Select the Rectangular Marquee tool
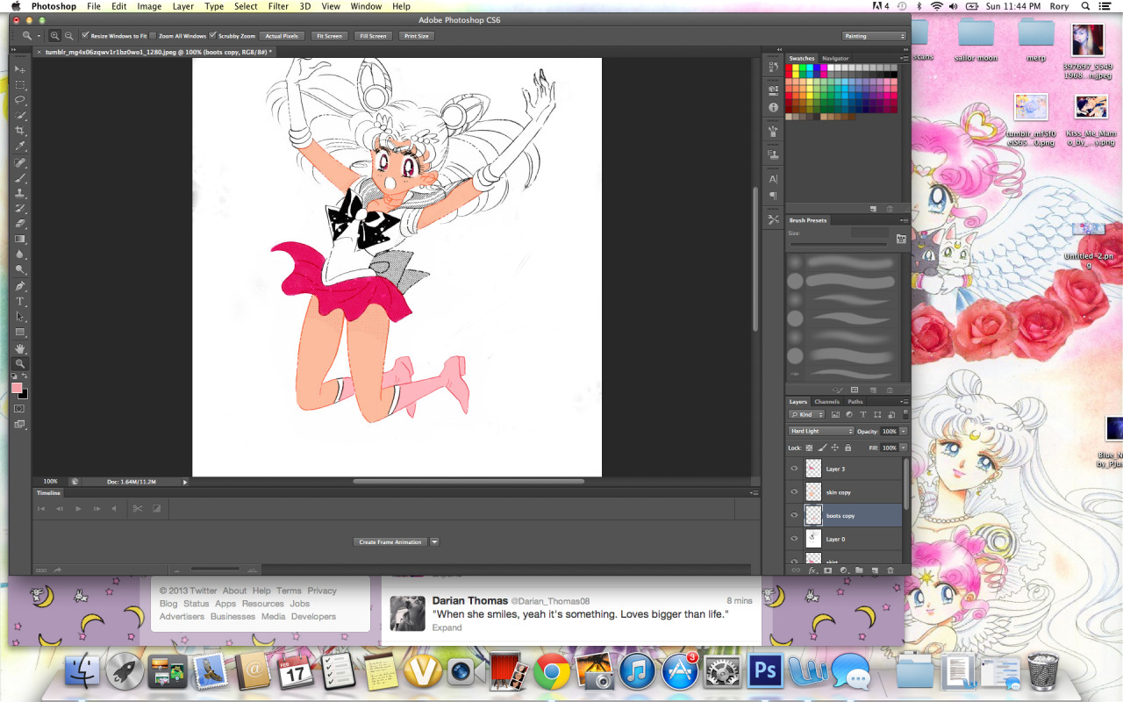The image size is (1123, 702). tap(20, 84)
